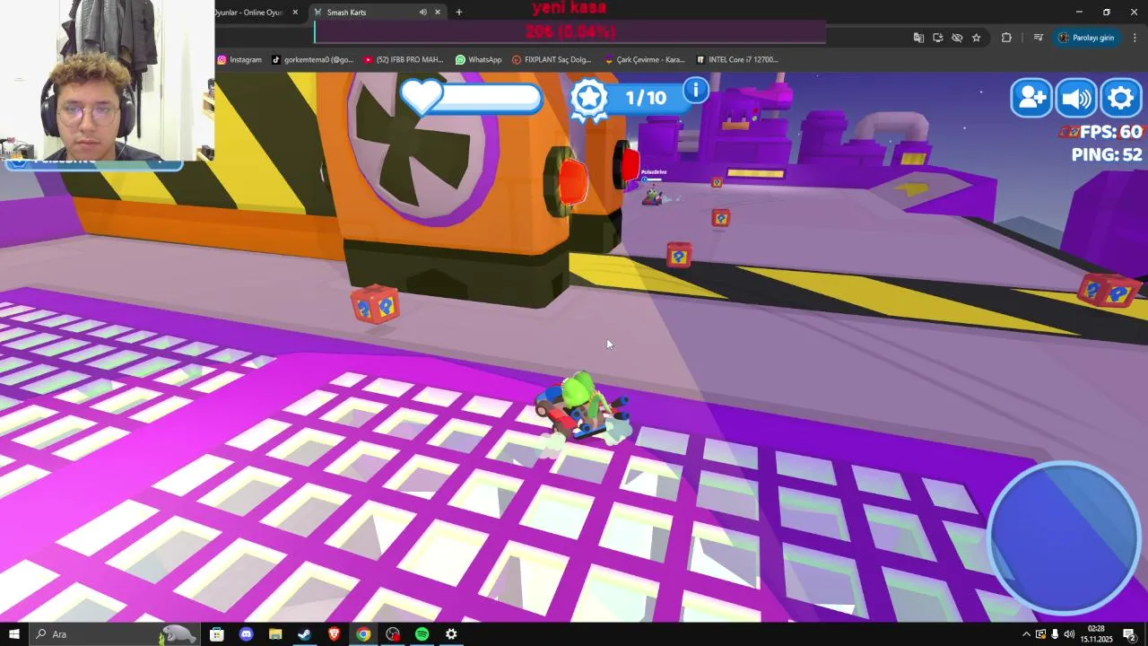Image resolution: width=1148 pixels, height=646 pixels.
Task: Open the INTEL Core i7 12700... bookmark
Action: (x=736, y=60)
